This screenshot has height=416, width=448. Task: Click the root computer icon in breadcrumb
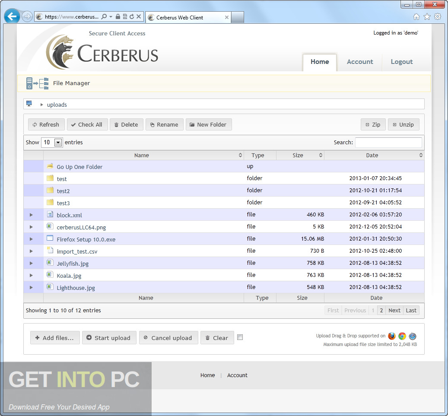click(x=29, y=104)
